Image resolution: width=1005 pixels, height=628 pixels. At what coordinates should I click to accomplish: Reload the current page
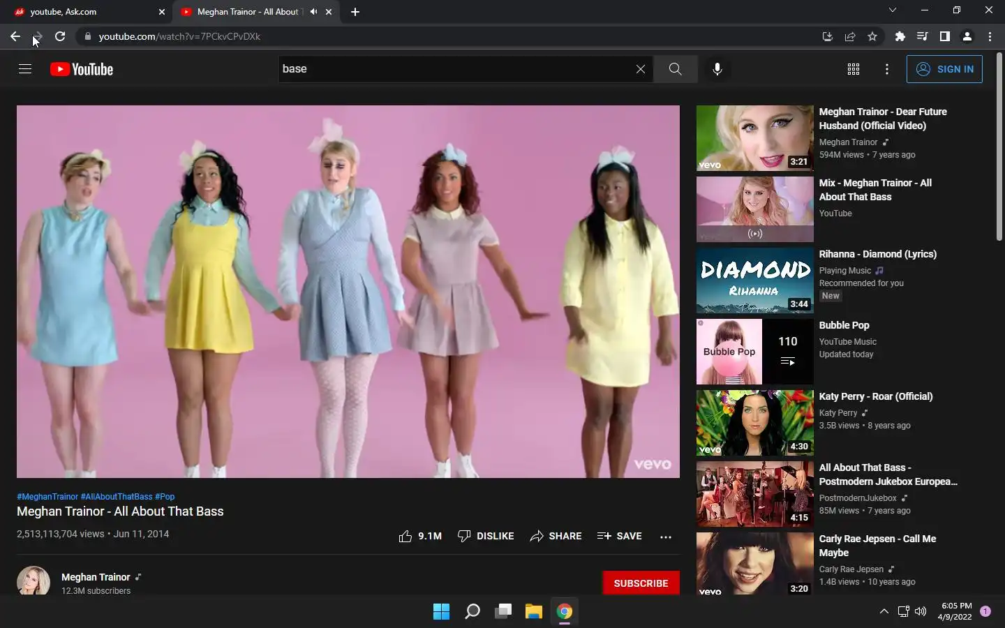[60, 36]
